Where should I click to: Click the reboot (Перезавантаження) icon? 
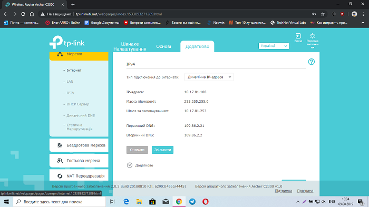point(313,36)
